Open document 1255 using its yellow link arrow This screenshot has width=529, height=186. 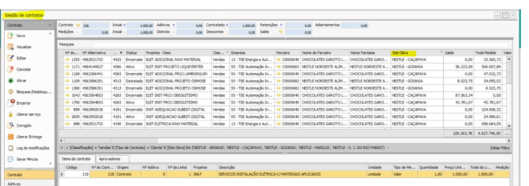pos(67,59)
